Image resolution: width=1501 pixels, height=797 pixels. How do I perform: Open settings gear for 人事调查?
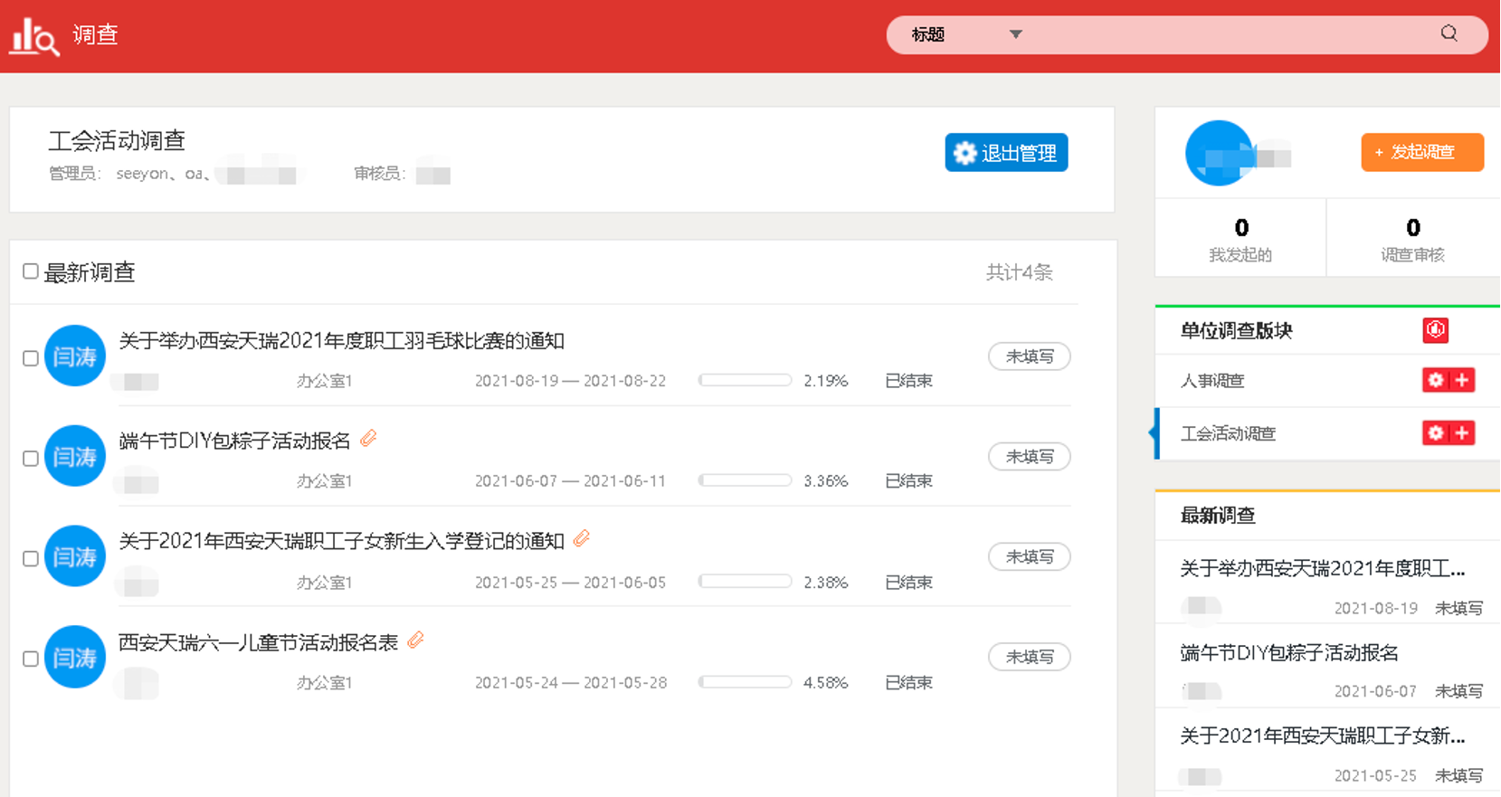click(1435, 380)
